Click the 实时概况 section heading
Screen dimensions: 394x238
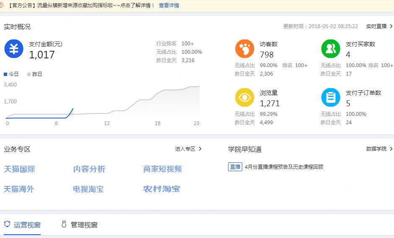17,27
